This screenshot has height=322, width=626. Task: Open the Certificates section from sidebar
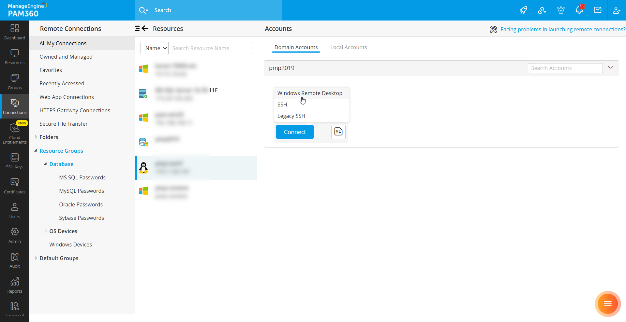(14, 185)
